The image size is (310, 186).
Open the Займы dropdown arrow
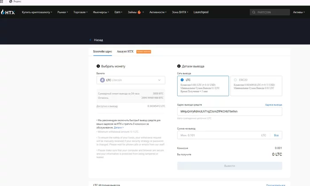[x=143, y=12]
